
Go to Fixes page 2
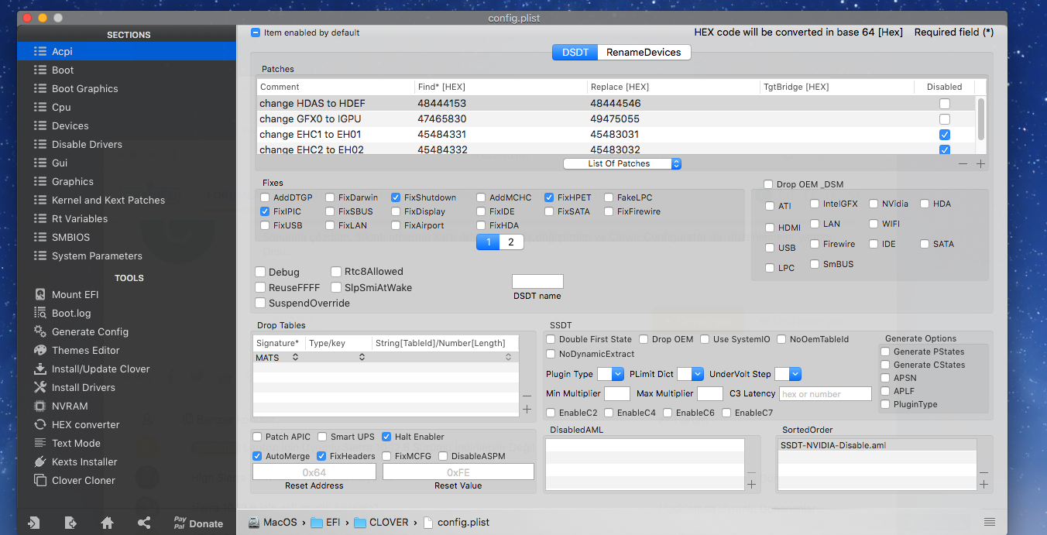tap(510, 242)
